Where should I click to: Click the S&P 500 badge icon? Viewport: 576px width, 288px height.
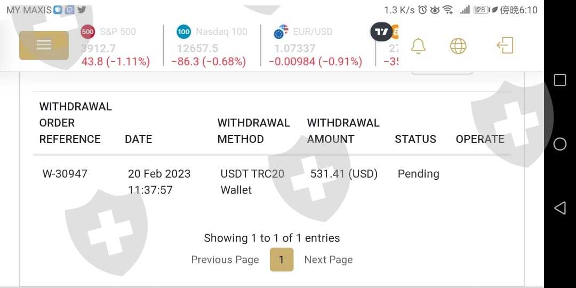click(88, 32)
